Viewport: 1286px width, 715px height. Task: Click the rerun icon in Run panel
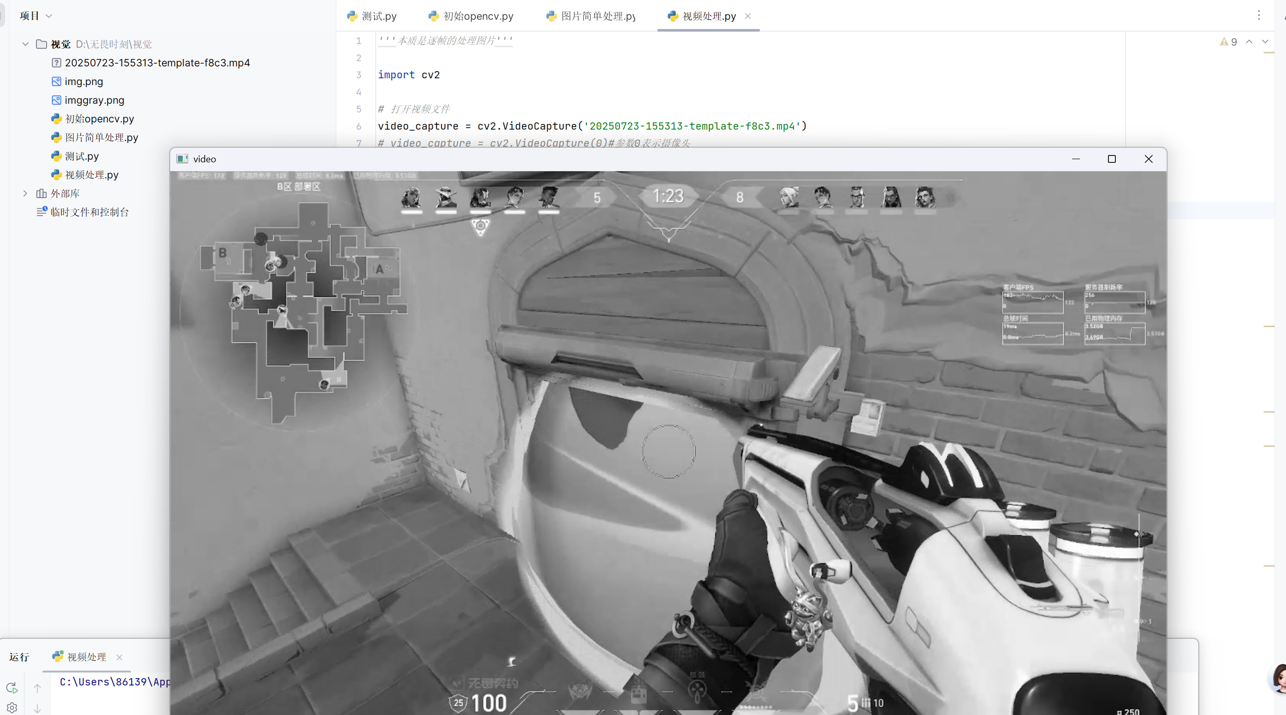point(12,688)
